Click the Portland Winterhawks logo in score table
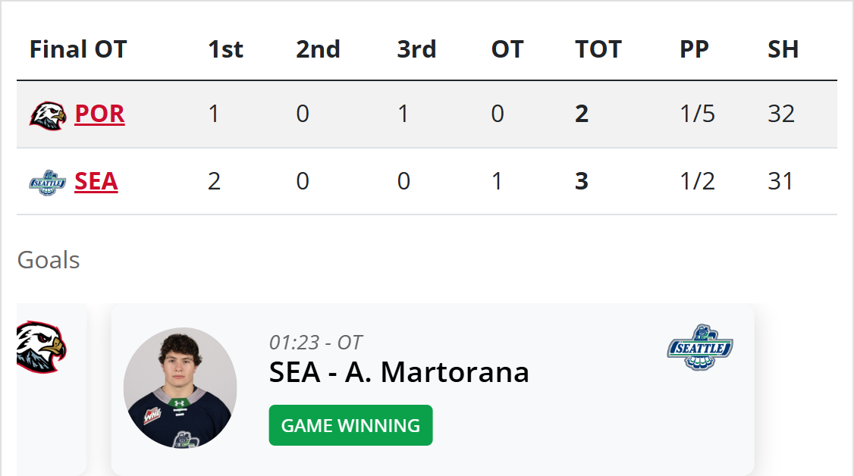This screenshot has height=476, width=854. point(48,114)
